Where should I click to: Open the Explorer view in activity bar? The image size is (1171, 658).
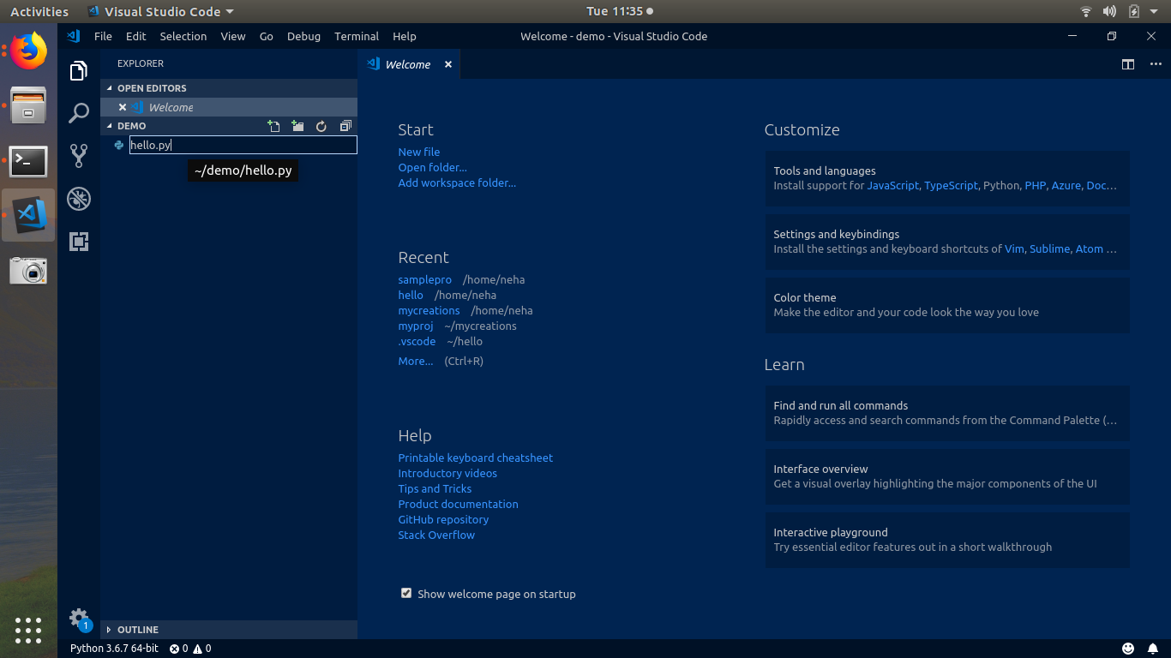[x=79, y=70]
